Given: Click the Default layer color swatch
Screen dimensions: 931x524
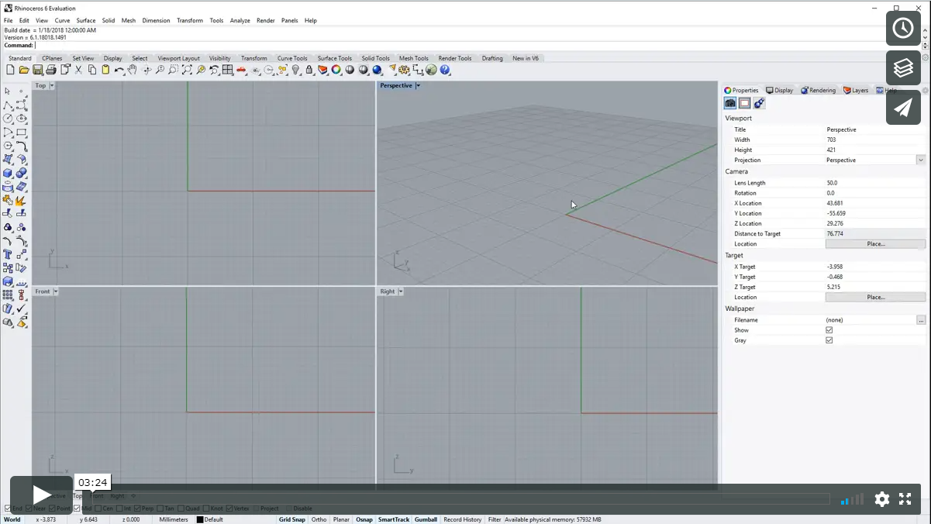Looking at the screenshot, I should pyautogui.click(x=200, y=519).
